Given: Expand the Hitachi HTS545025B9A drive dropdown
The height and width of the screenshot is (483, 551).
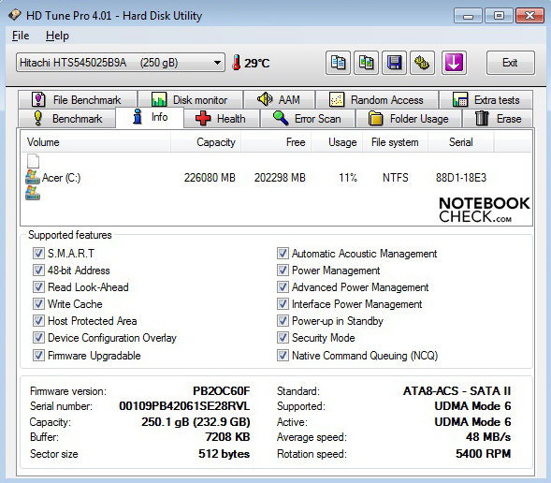Looking at the screenshot, I should click(120, 63).
